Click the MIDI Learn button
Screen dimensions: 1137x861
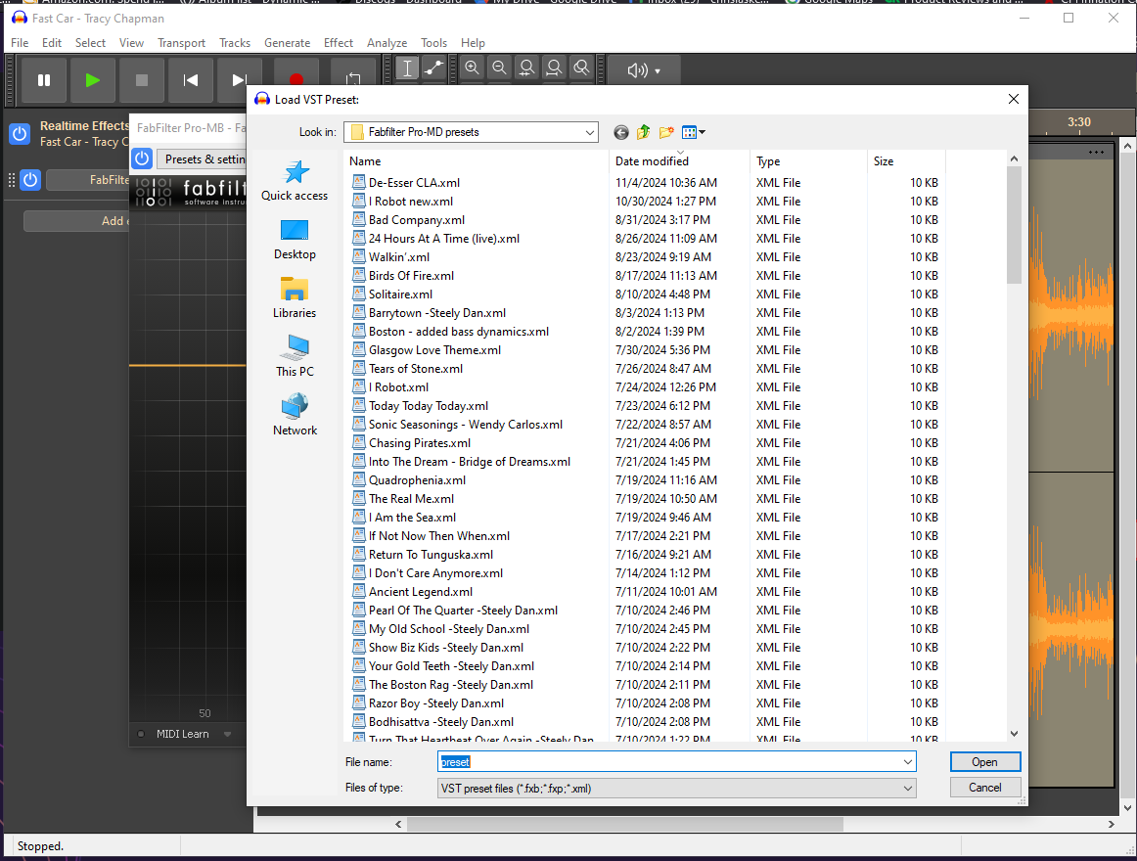pos(183,734)
